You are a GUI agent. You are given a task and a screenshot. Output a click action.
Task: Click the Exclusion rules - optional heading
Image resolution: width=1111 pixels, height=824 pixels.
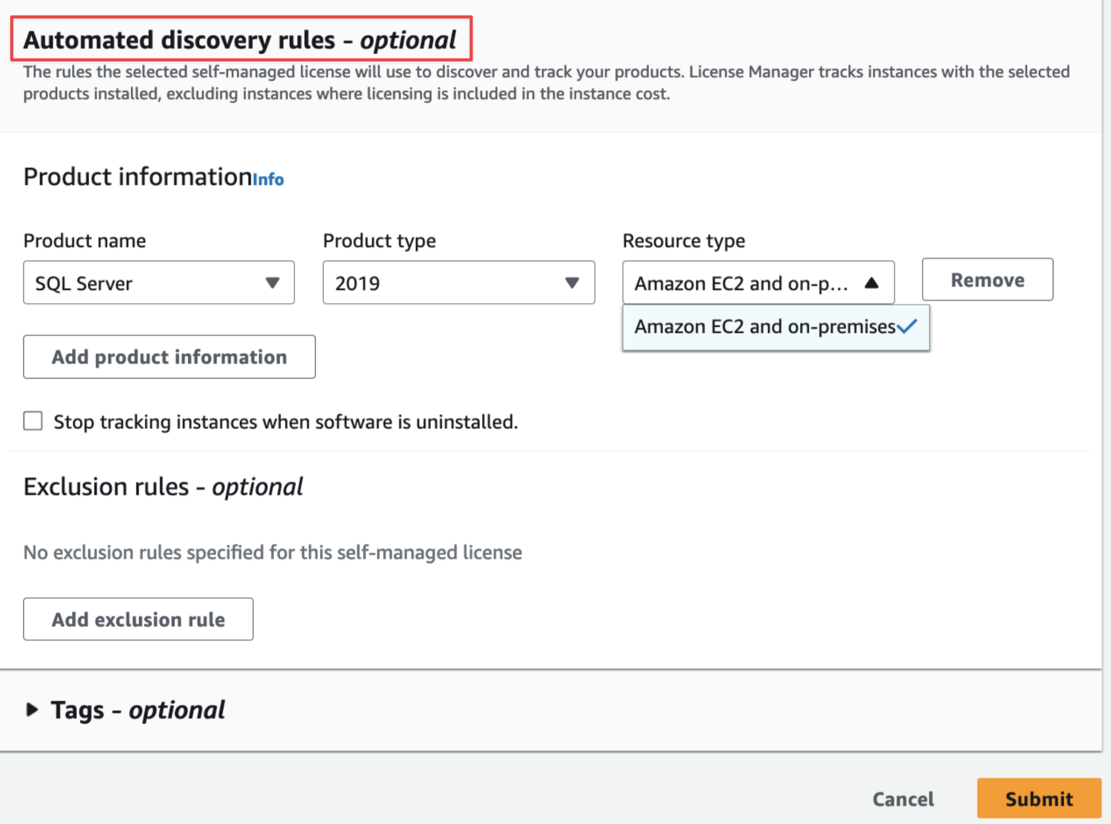163,487
